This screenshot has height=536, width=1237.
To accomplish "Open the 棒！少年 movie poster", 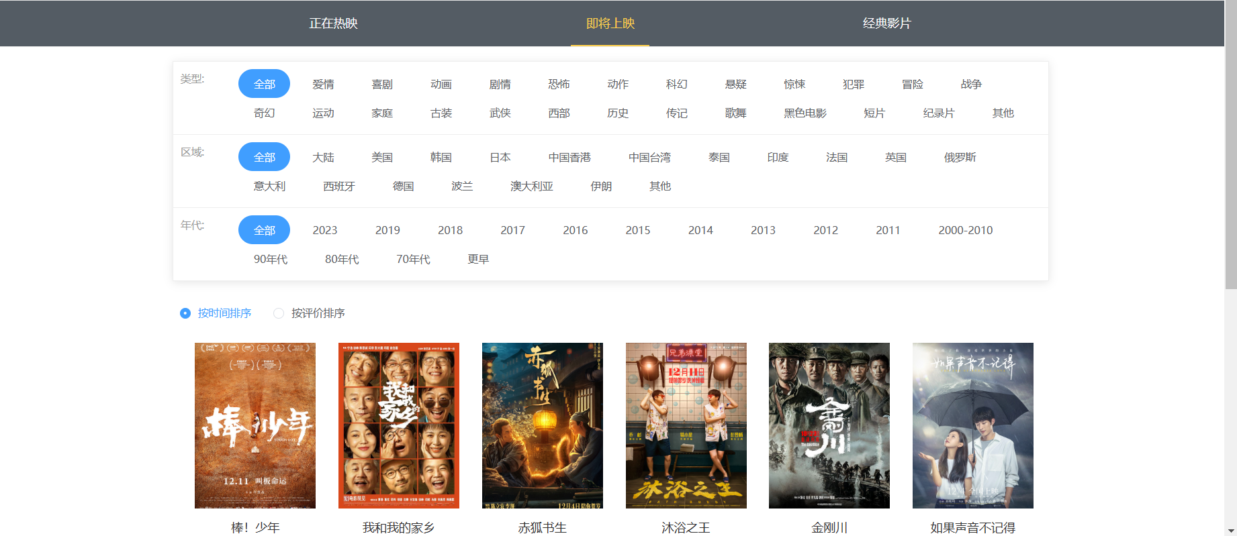I will (255, 425).
